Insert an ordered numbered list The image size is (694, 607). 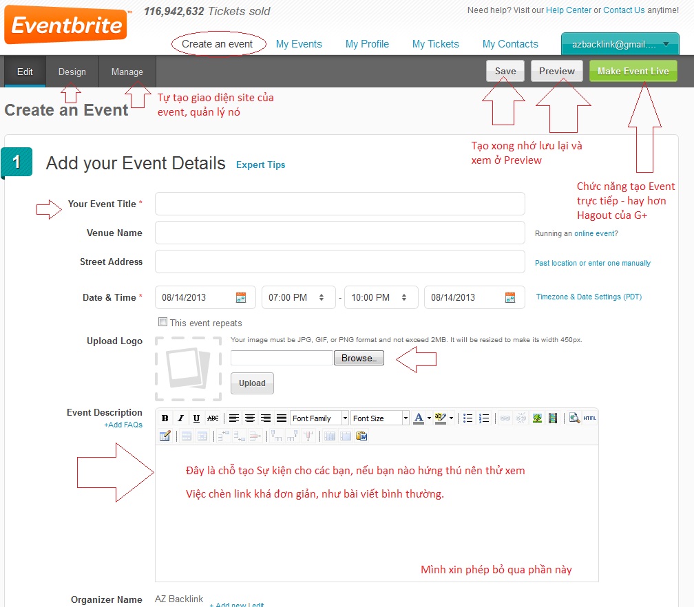(484, 418)
